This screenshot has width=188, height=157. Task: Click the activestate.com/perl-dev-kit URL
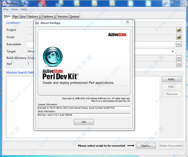point(111,101)
